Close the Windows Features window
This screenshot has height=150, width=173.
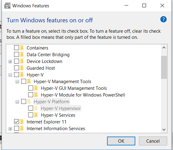point(162,5)
